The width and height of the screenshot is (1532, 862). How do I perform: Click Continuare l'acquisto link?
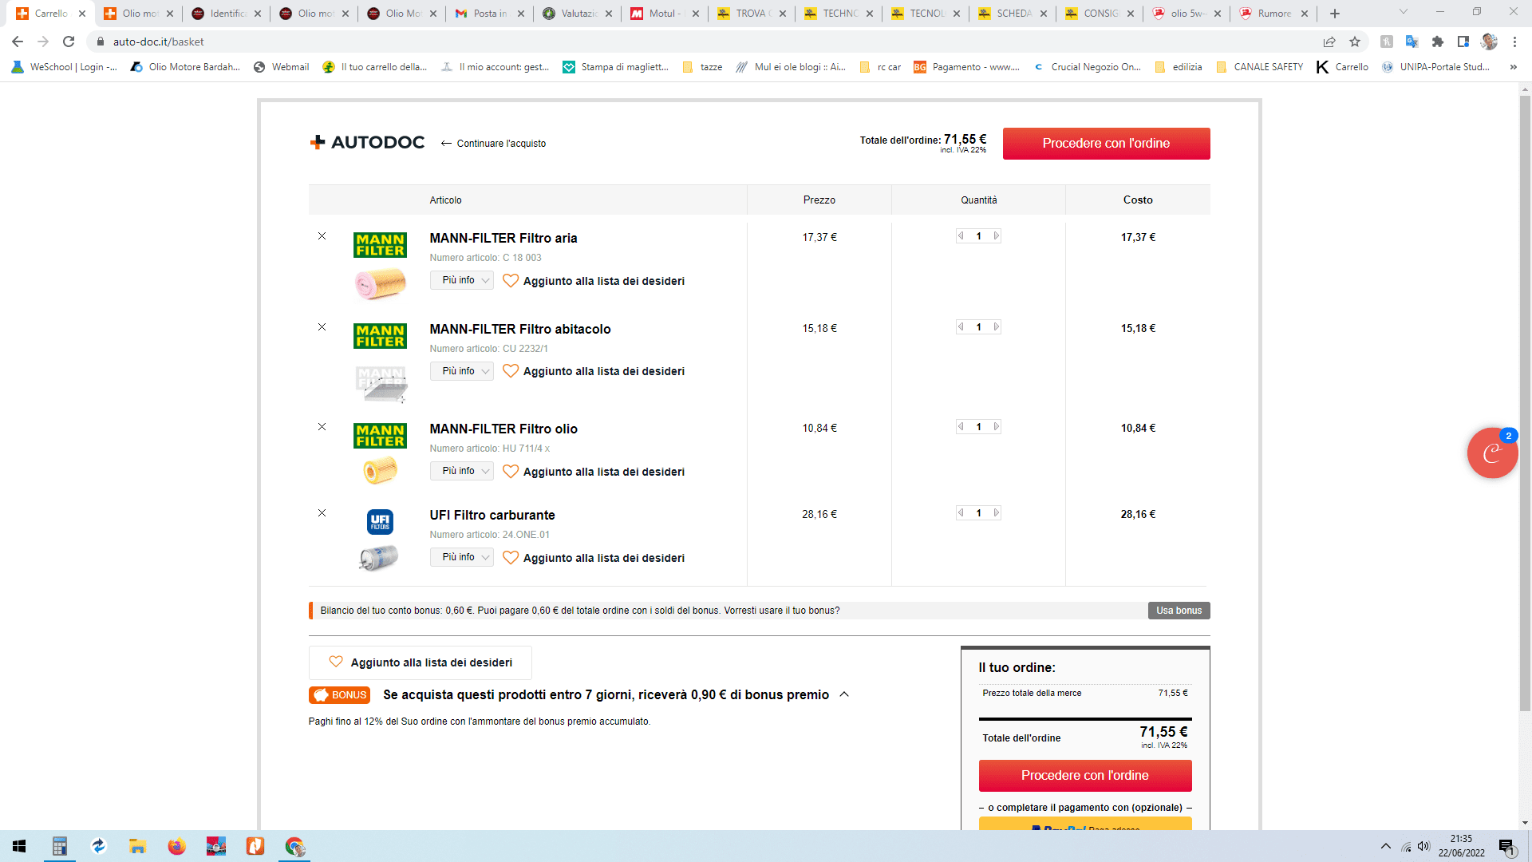pos(493,144)
